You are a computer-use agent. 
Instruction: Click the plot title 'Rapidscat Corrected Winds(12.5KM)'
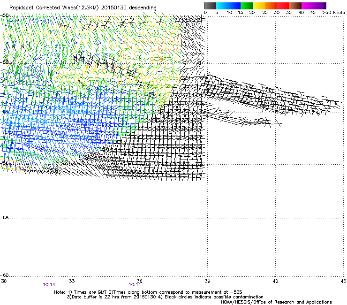point(54,8)
